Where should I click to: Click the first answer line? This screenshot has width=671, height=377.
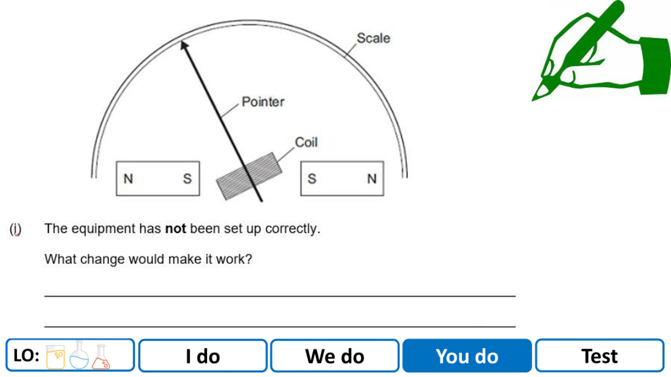click(280, 296)
